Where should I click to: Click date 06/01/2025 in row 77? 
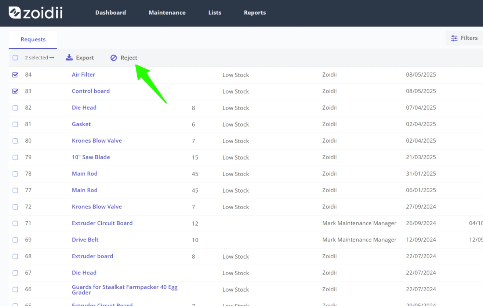click(x=421, y=190)
